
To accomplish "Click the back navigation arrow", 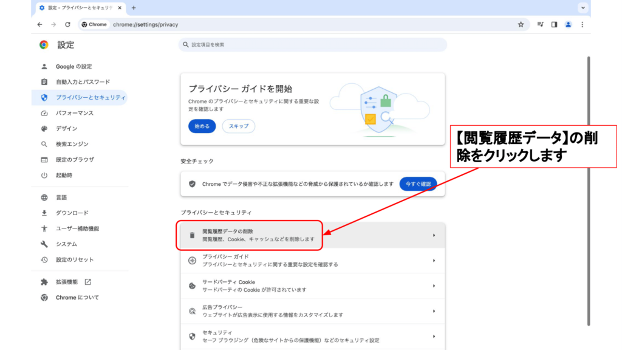I will click(39, 24).
